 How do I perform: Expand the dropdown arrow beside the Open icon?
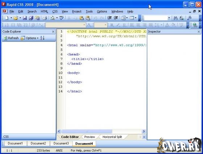tap(20, 18)
